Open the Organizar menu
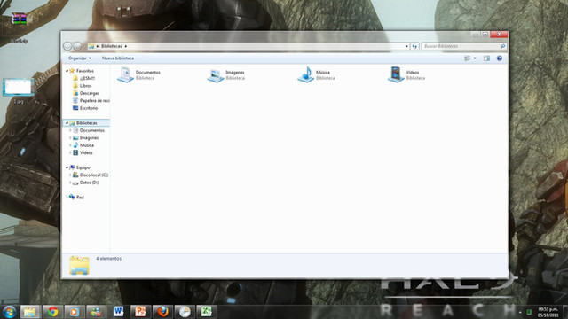The image size is (568, 319). pyautogui.click(x=80, y=58)
